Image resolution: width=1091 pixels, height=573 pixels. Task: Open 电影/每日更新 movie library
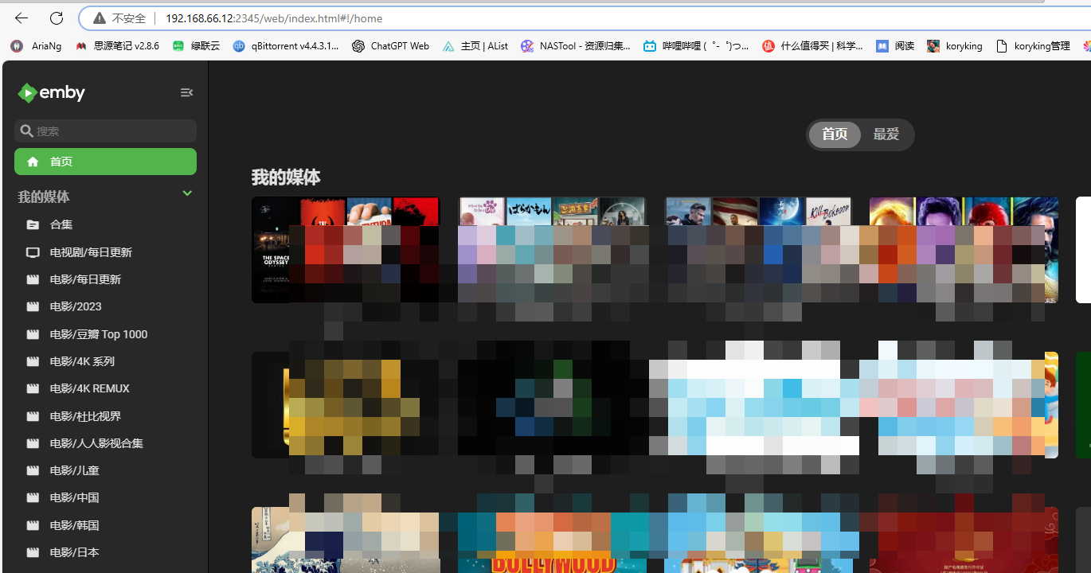(x=85, y=280)
